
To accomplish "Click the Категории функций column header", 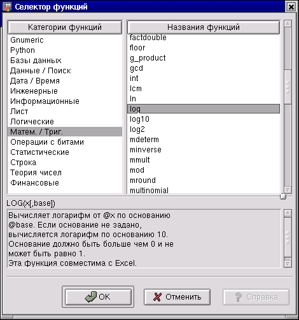I will 65,27.
